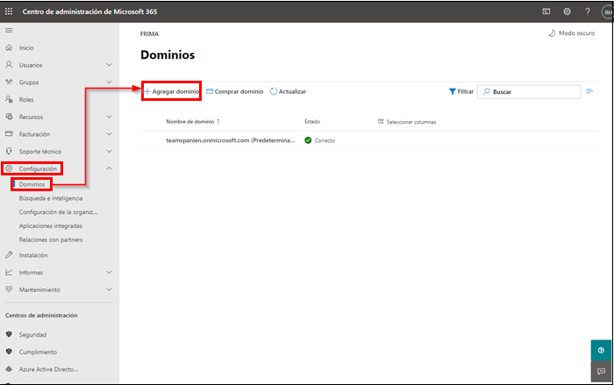The width and height of the screenshot is (614, 385).
Task: Sort by Nombre de dominio header
Action: 190,121
